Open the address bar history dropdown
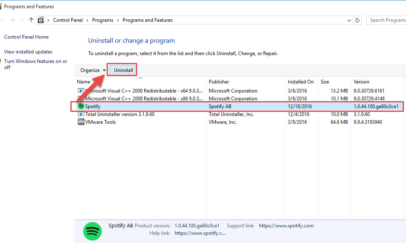Screen dimensions: 406x243 [x=349, y=21]
